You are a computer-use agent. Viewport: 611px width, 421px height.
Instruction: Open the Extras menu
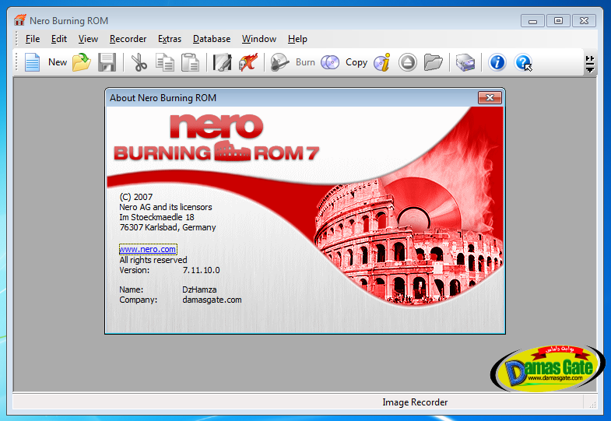(x=170, y=39)
